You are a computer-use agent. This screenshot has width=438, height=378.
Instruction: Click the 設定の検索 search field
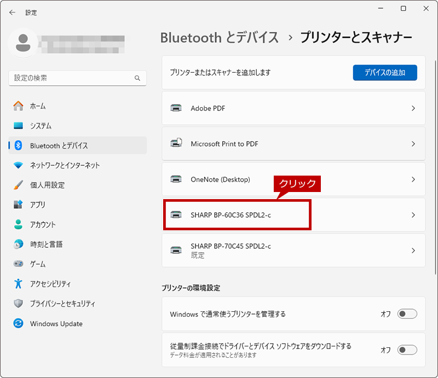71,78
